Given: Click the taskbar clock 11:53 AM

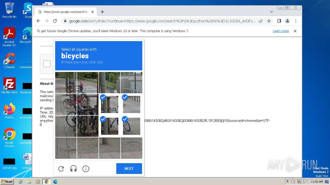Looking at the screenshot, I should 317,182.
